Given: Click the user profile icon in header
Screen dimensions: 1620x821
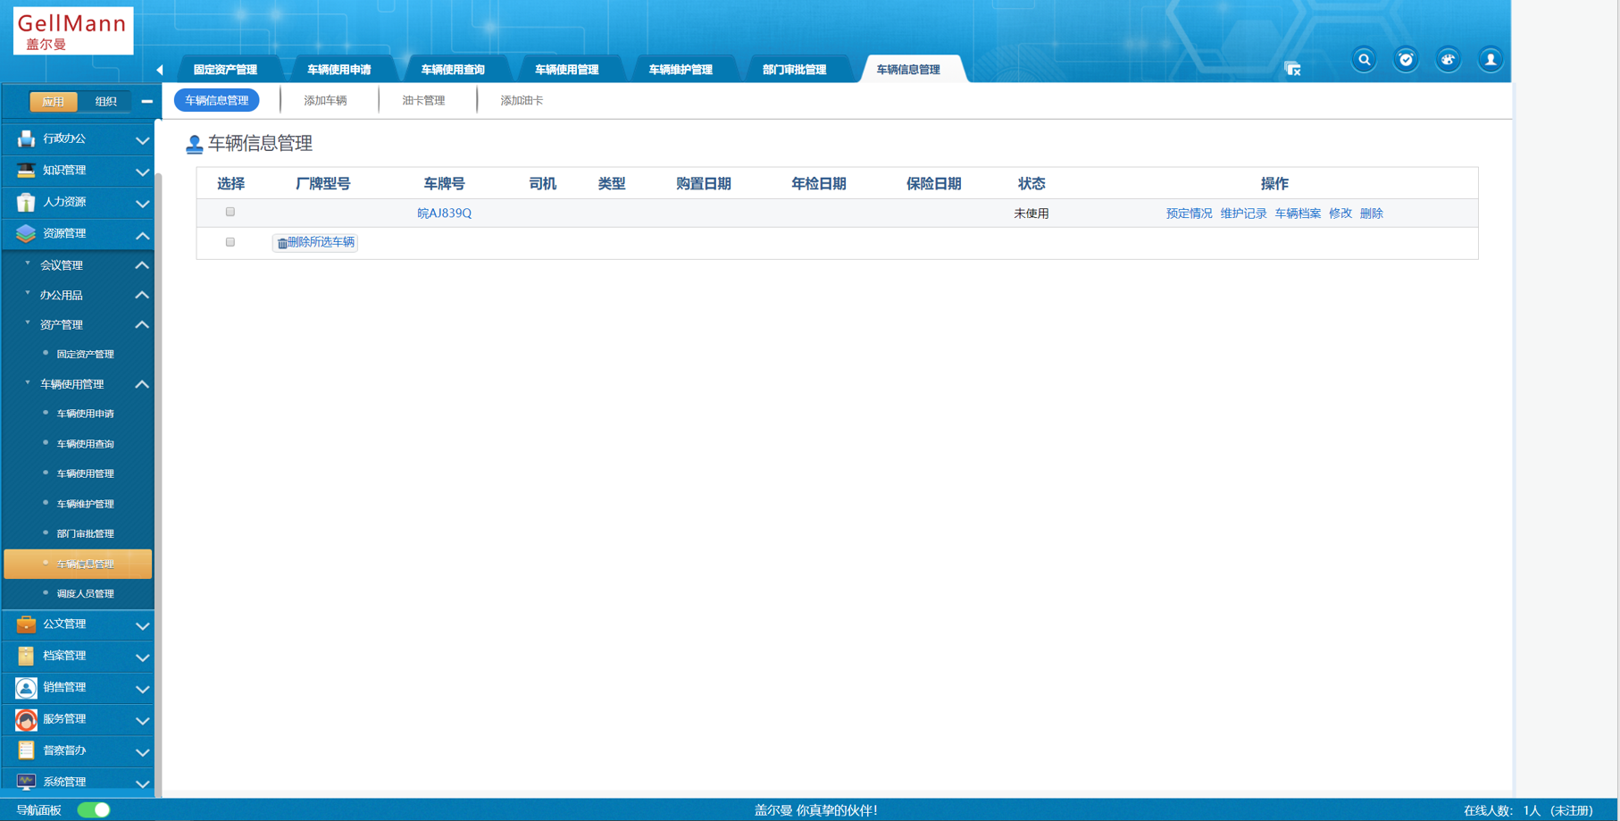Looking at the screenshot, I should 1490,60.
